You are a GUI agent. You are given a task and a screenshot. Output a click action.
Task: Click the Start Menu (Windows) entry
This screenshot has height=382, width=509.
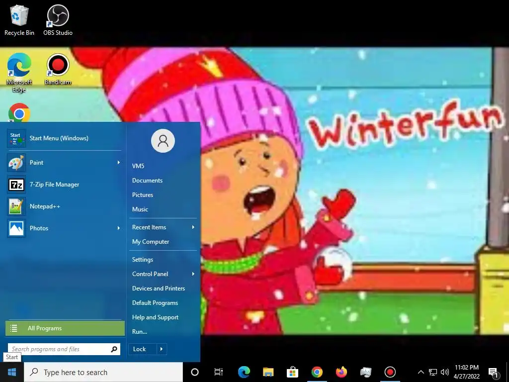tap(64, 138)
